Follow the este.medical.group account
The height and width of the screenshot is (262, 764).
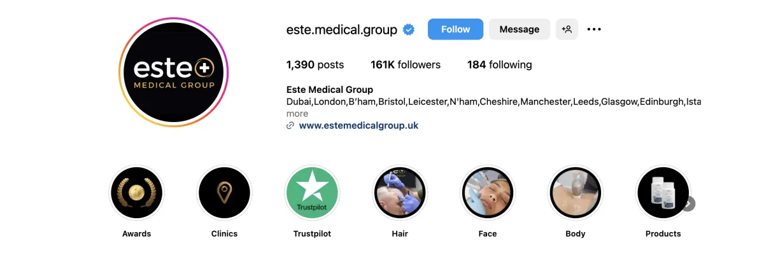click(x=455, y=29)
